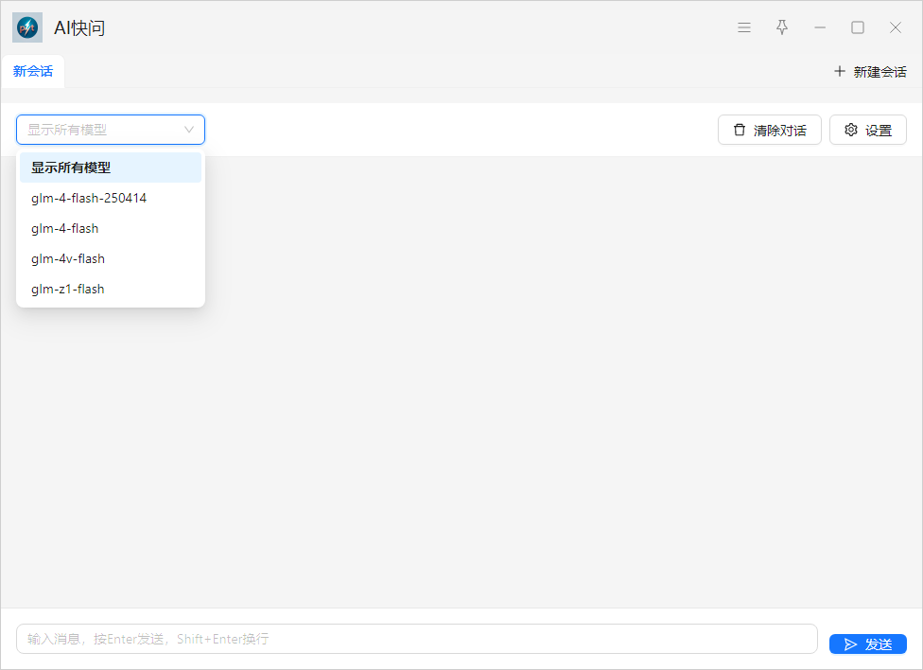
Task: Choose the glm-z1-flash model
Action: [x=111, y=289]
